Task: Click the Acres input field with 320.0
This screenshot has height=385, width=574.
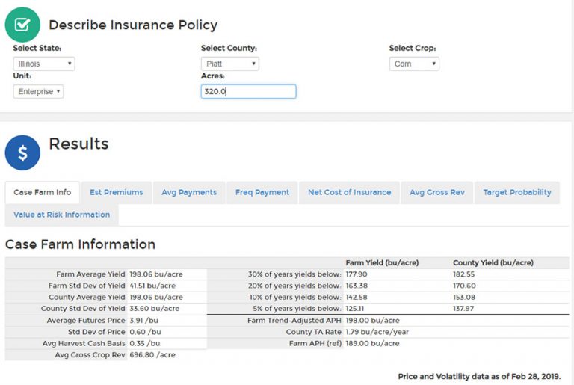Action: pyautogui.click(x=249, y=92)
